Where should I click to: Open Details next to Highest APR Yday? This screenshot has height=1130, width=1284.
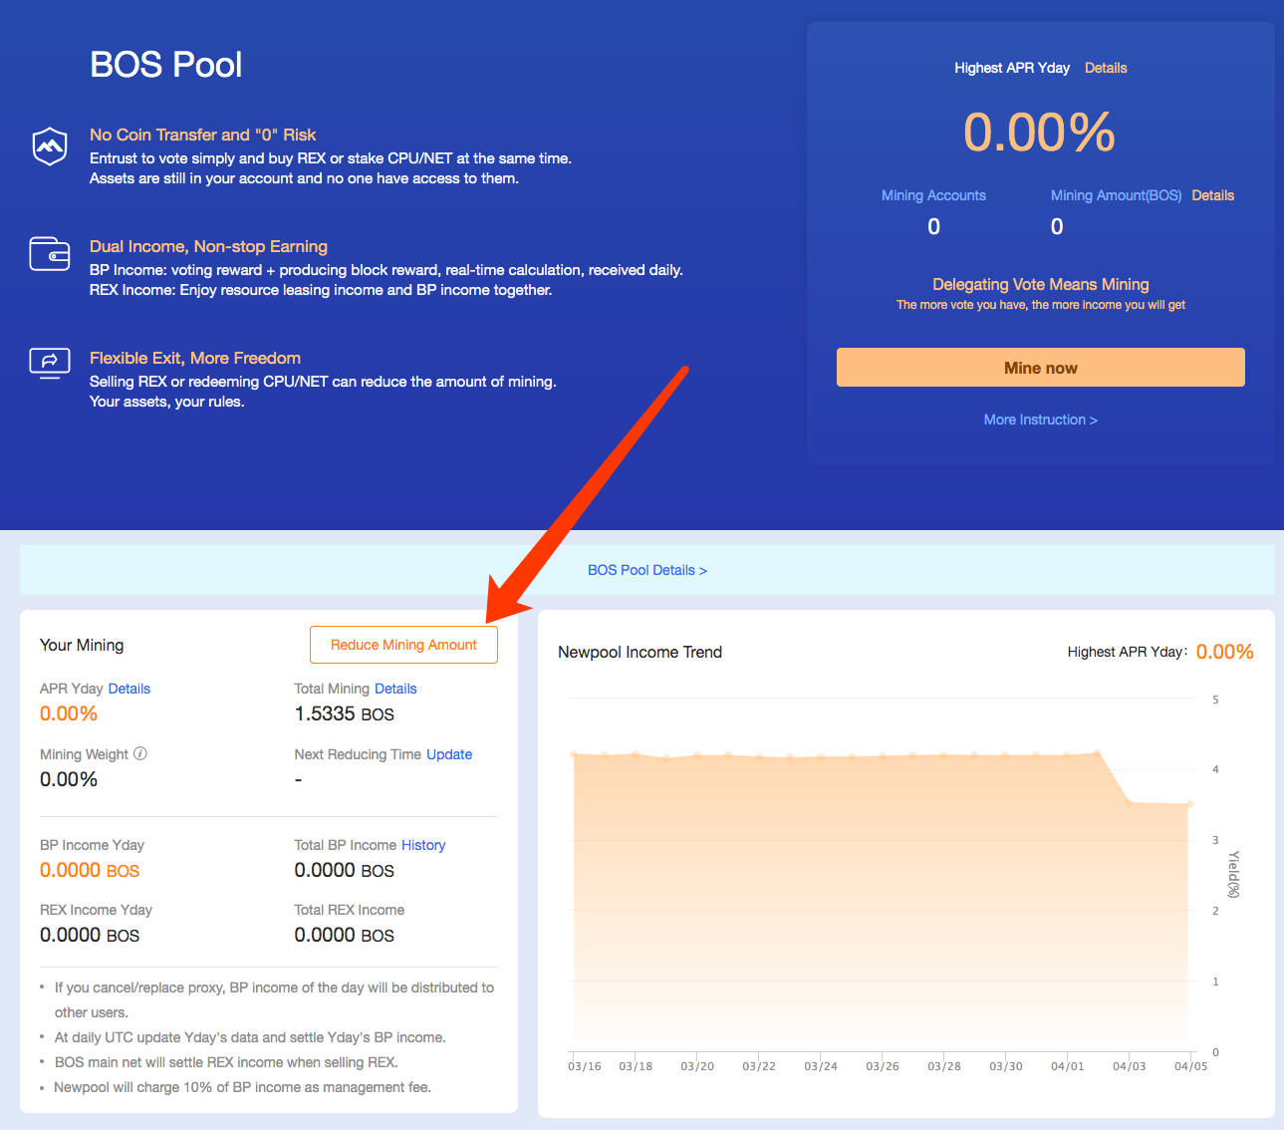click(1106, 68)
